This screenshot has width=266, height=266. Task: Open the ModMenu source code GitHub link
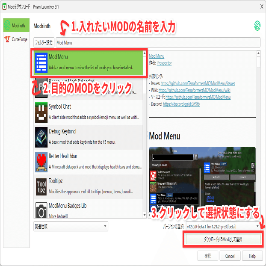tap(198, 97)
